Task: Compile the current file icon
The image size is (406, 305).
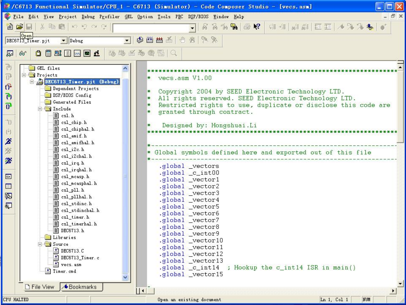Action: (140, 40)
